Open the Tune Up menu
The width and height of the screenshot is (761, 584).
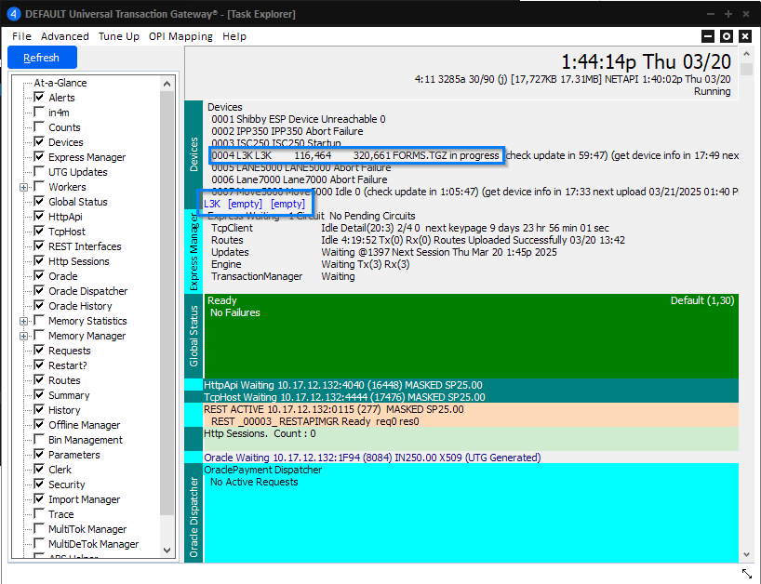pyautogui.click(x=119, y=36)
